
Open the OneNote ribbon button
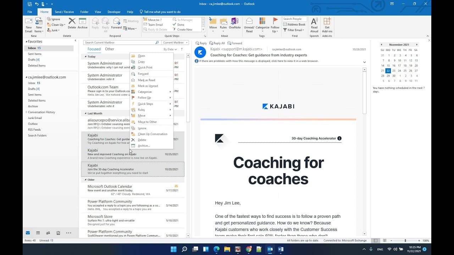tap(234, 23)
